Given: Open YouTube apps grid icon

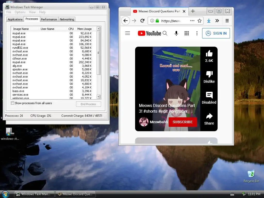Looking at the screenshot, I should [187, 33].
